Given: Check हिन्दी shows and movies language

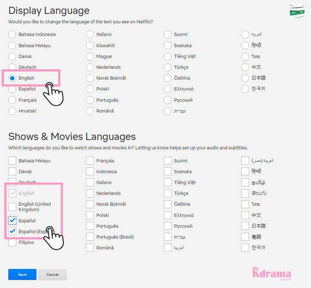Looking at the screenshot, I should tap(245, 171).
